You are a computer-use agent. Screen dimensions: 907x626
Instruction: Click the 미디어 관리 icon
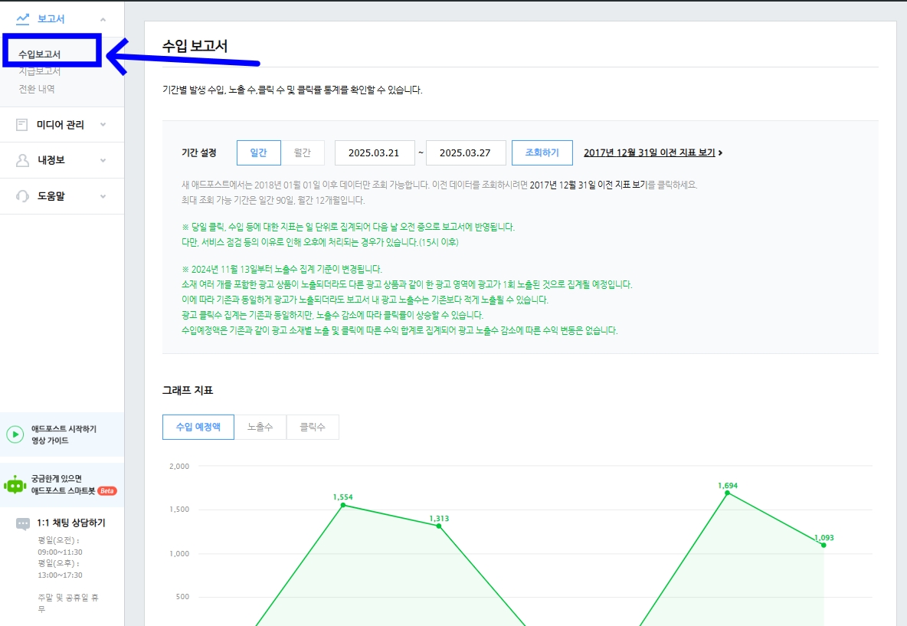[x=22, y=124]
